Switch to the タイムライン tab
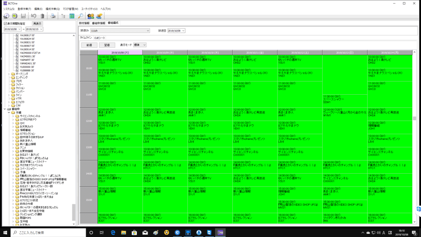The width and height of the screenshot is (421, 237). 86,37
